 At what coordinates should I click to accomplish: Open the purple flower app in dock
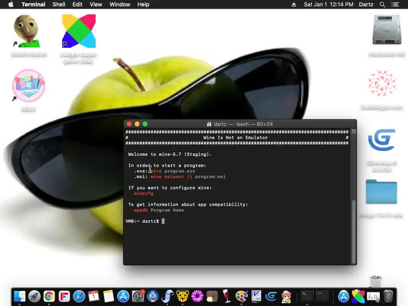pos(198,296)
